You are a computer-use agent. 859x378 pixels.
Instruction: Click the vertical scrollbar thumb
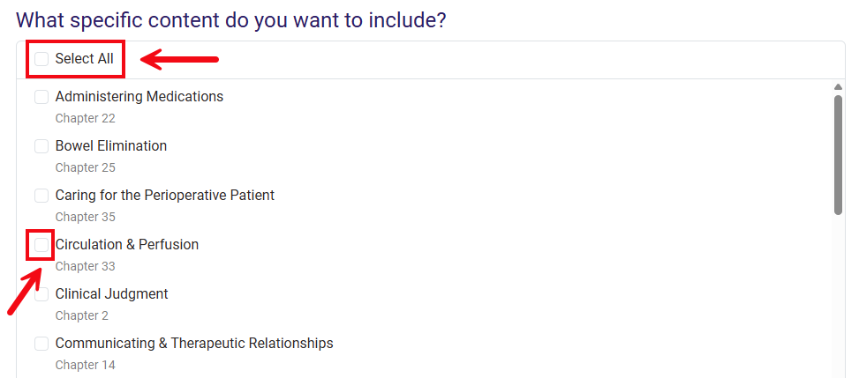tap(838, 154)
